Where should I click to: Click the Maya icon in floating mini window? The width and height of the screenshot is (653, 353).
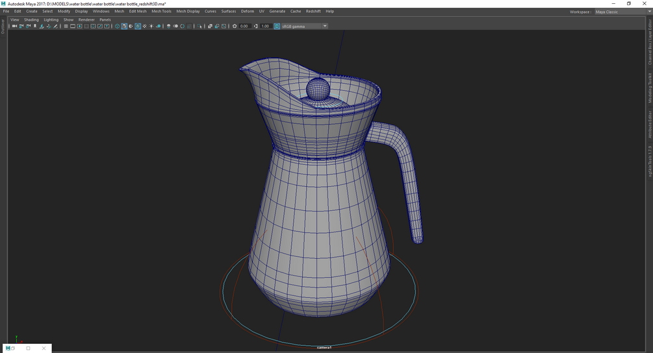(x=8, y=348)
